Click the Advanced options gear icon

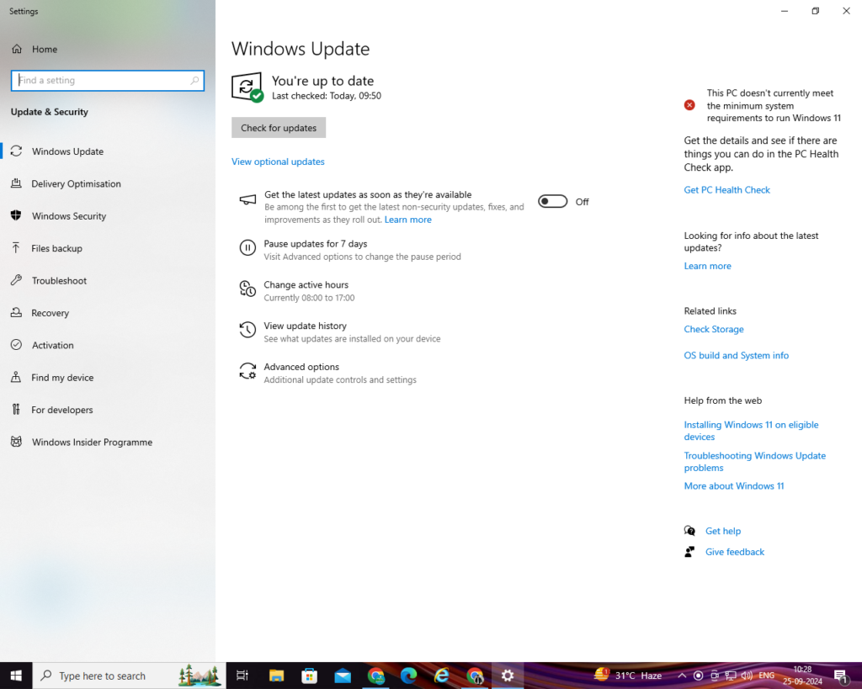coord(247,371)
